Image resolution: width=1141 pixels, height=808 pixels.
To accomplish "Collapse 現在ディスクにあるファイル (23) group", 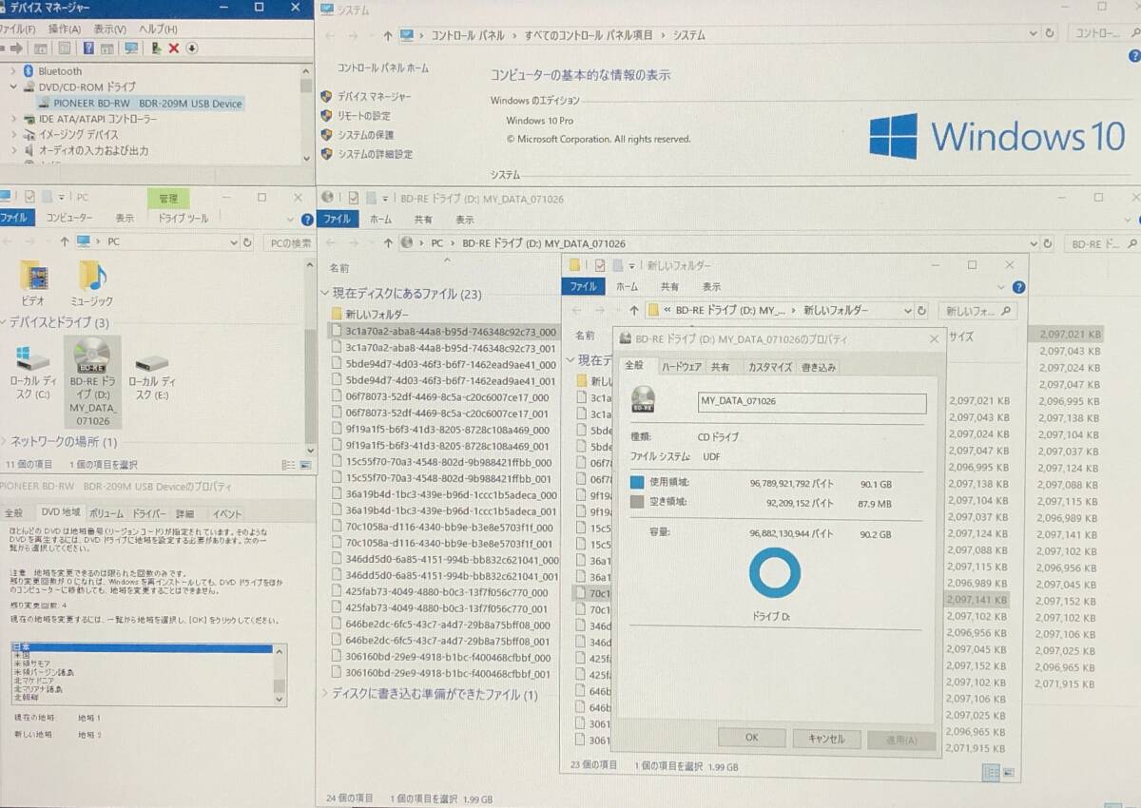I will tap(325, 294).
